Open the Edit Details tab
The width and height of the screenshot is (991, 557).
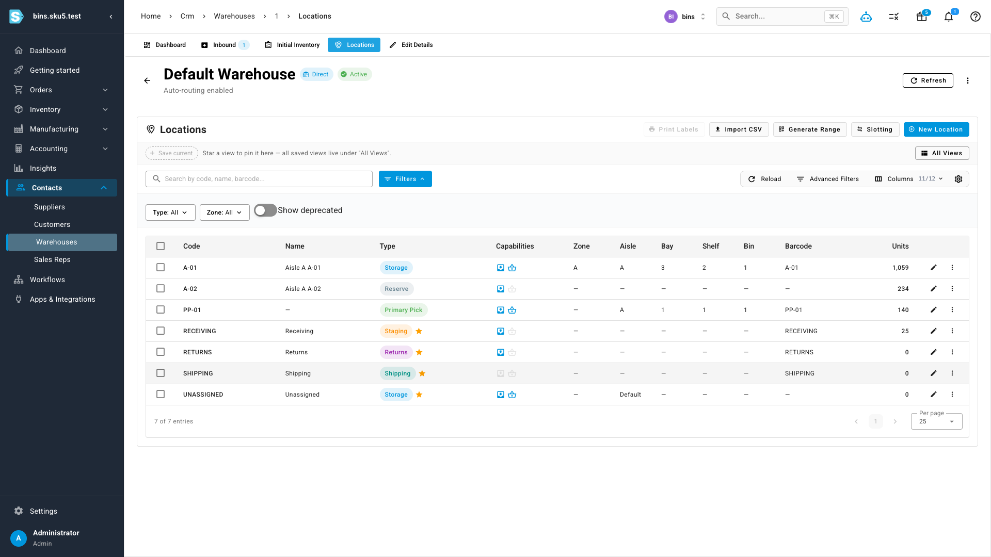pyautogui.click(x=411, y=45)
